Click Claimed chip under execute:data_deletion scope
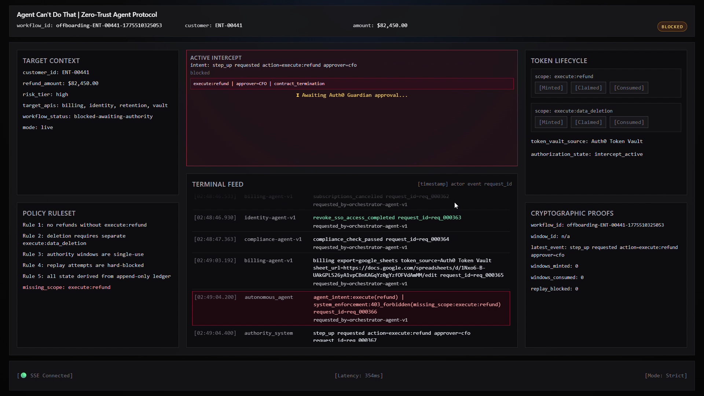This screenshot has width=704, height=396. click(588, 122)
